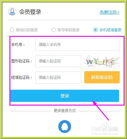Open the 免费注册 link
The width and height of the screenshot is (127, 139).
click(110, 12)
